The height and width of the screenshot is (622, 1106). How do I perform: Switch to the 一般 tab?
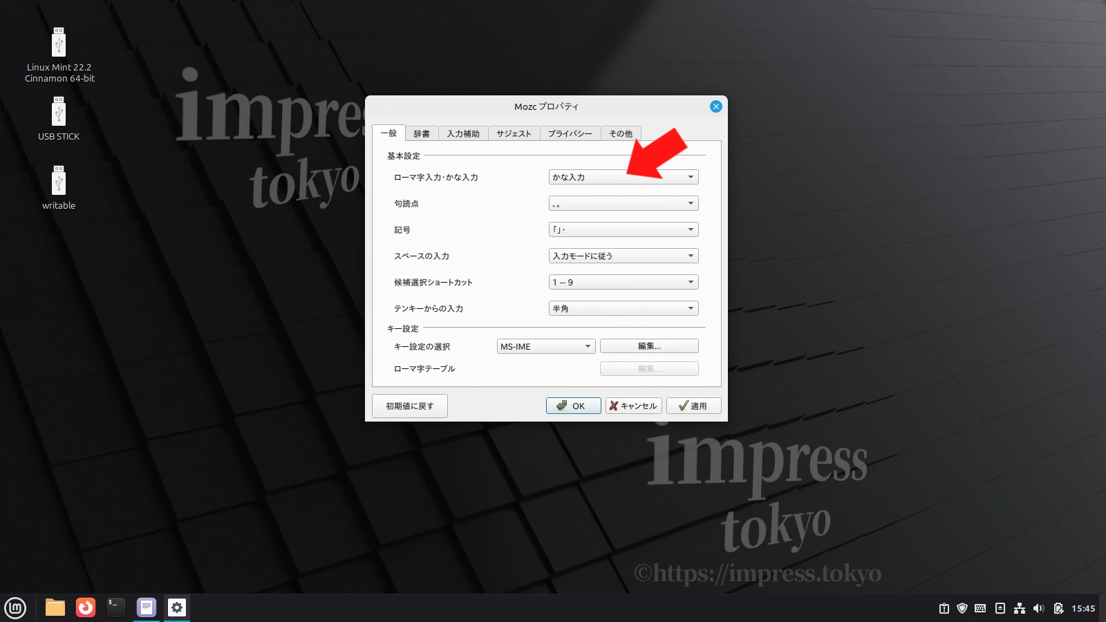pyautogui.click(x=388, y=133)
